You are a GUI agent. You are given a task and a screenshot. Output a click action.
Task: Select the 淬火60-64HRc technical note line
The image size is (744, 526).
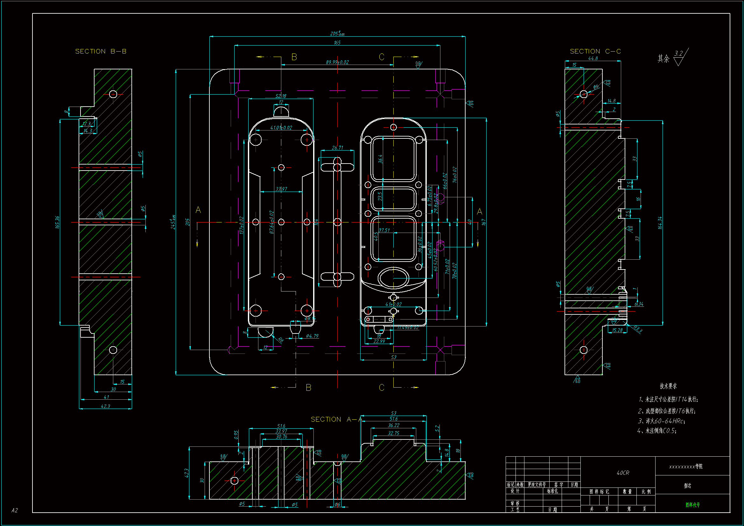[661, 421]
